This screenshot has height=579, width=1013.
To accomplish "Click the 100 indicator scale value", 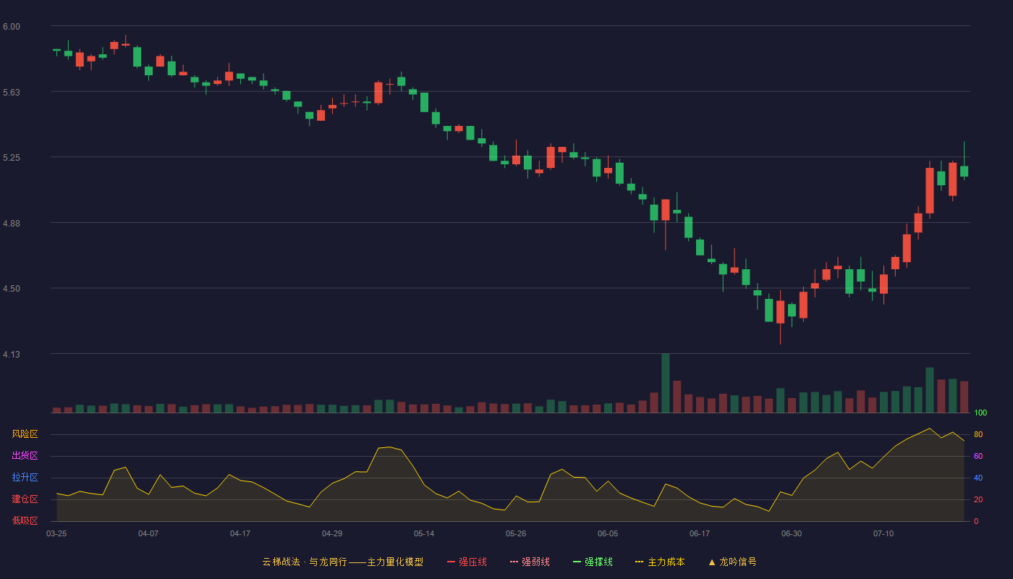I will (x=980, y=413).
